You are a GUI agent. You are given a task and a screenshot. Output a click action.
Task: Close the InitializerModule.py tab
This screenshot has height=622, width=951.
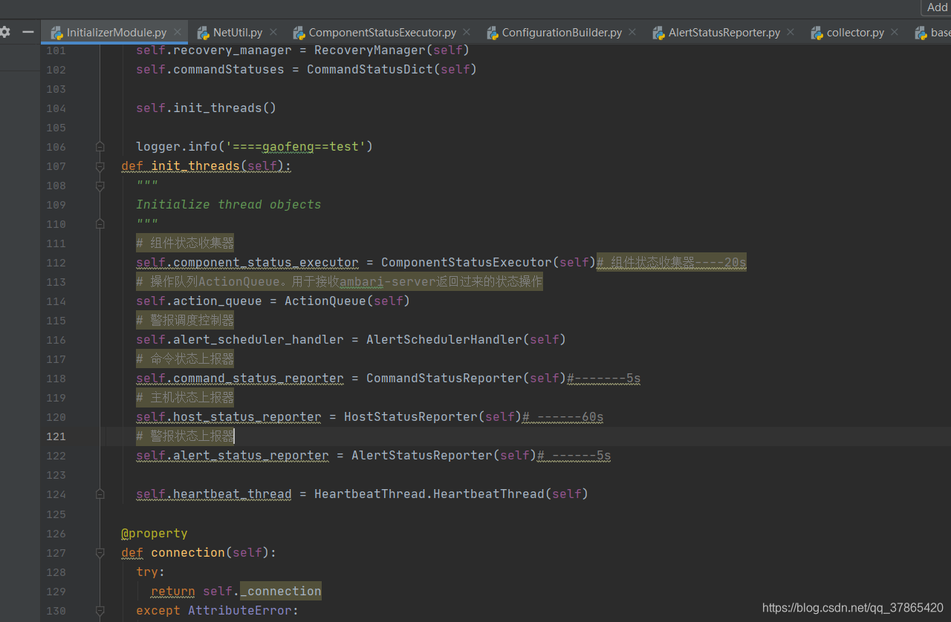click(x=178, y=33)
